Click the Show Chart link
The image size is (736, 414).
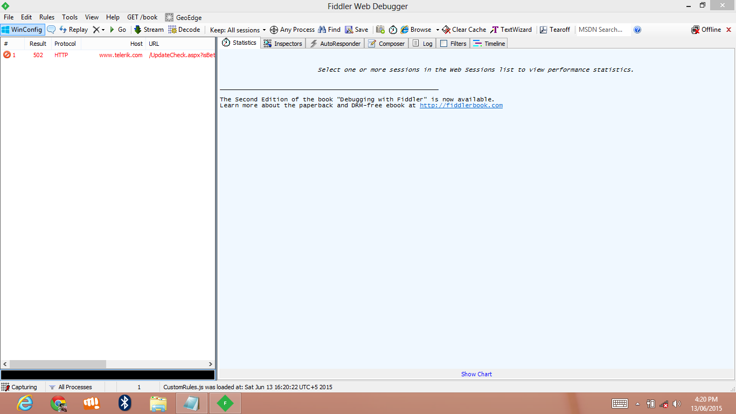point(476,374)
